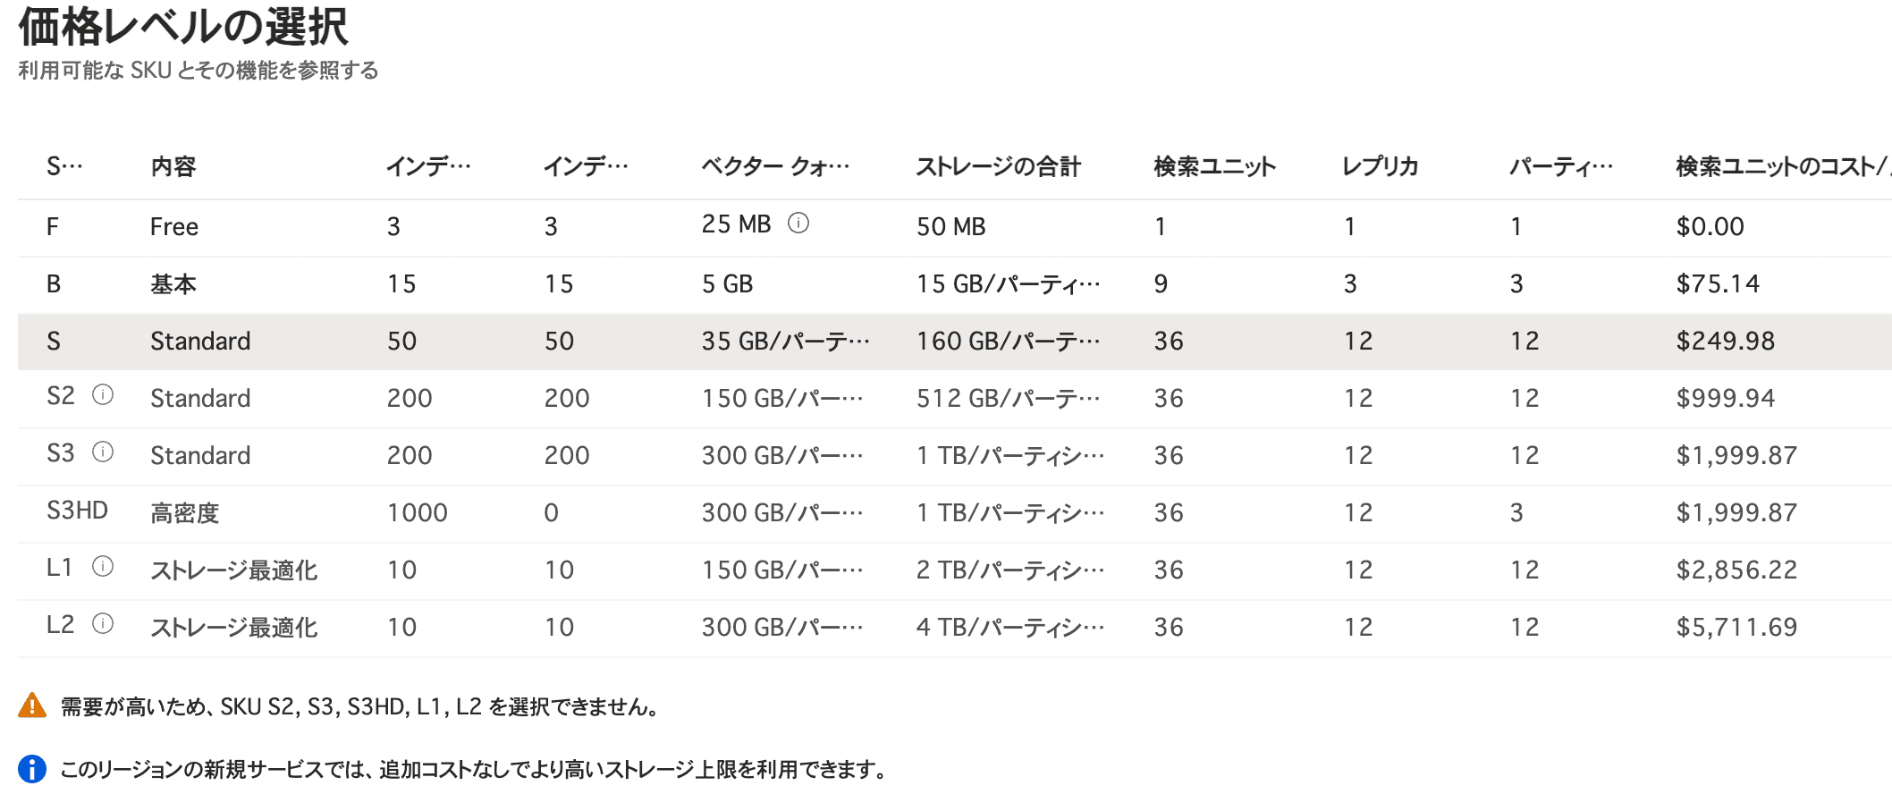The image size is (1892, 794).
Task: Select the S Standard tier row
Action: [x=199, y=342]
